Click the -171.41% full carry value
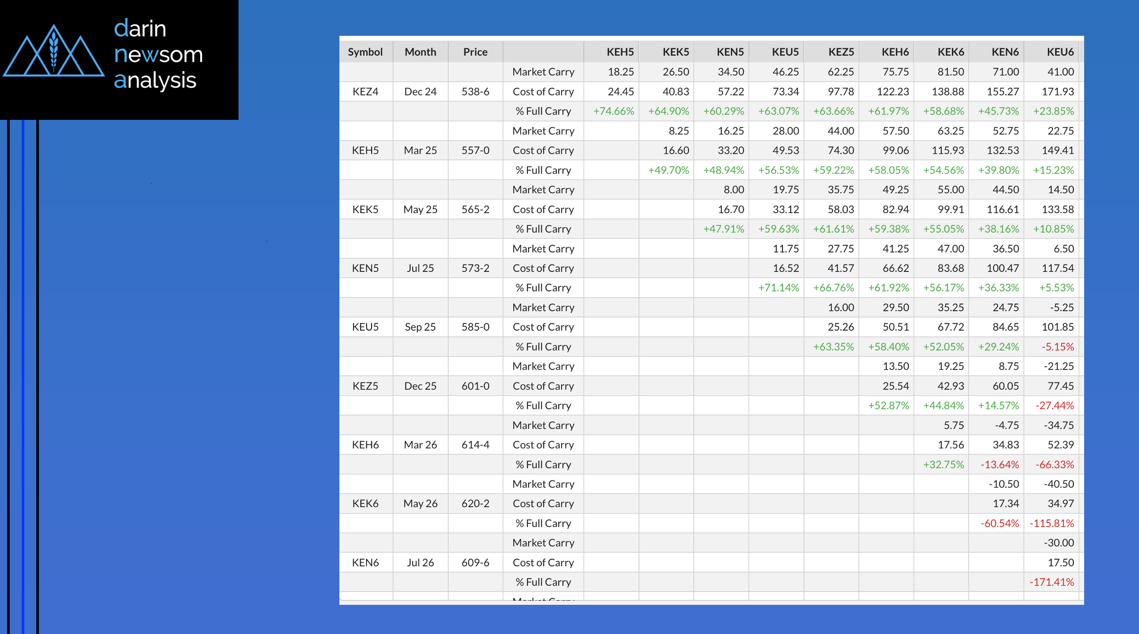1139x634 pixels. pos(1051,582)
